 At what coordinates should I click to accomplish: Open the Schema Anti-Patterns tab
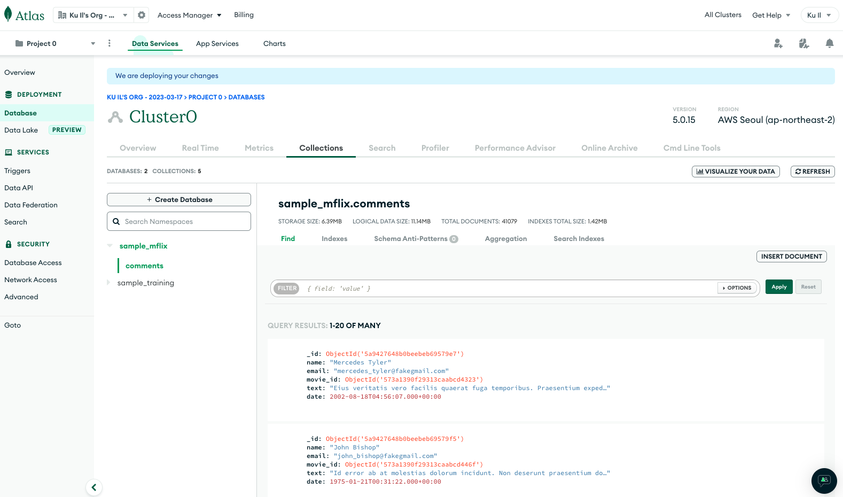[416, 239]
